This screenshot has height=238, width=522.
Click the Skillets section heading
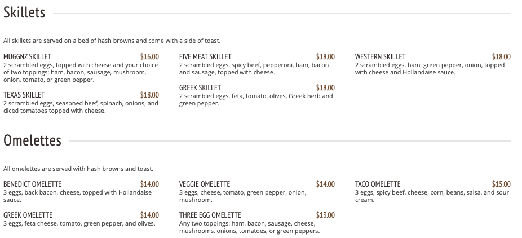(24, 14)
